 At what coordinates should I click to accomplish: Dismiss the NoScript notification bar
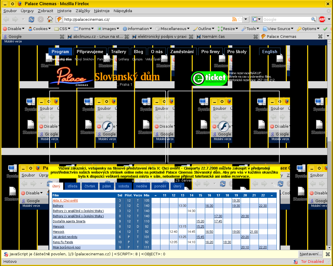[328, 254]
